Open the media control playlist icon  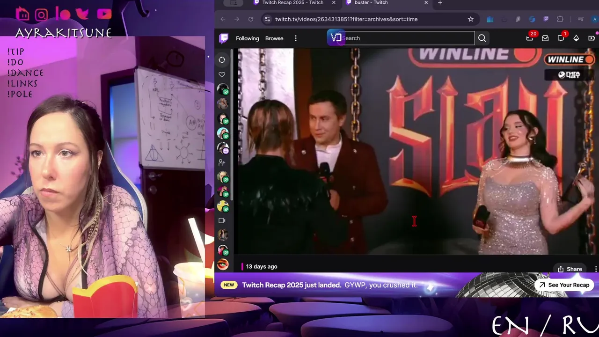click(x=581, y=19)
